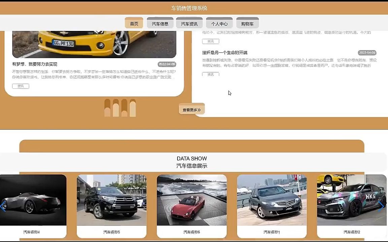Select the 汽车资讯 navigation item
Screen dimensions: 388x242
pyautogui.click(x=189, y=24)
